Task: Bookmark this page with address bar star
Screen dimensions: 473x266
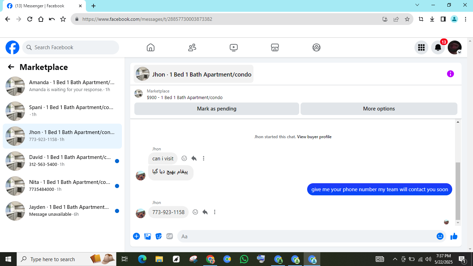Action: pos(407,19)
